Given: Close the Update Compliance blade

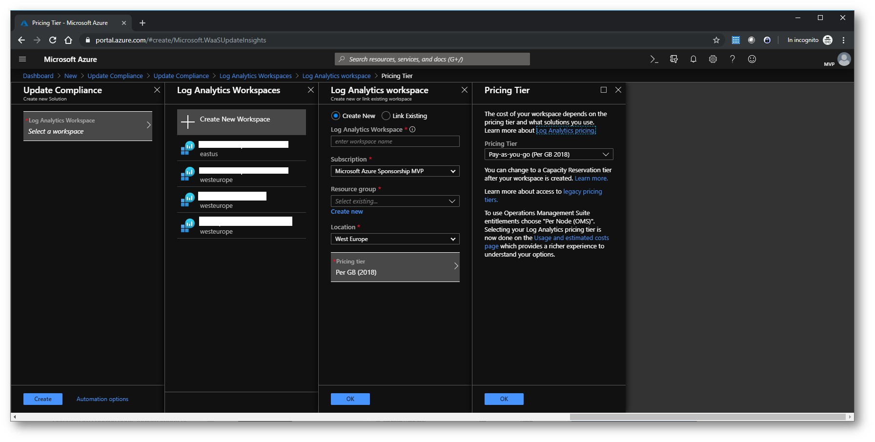Looking at the screenshot, I should click(157, 90).
